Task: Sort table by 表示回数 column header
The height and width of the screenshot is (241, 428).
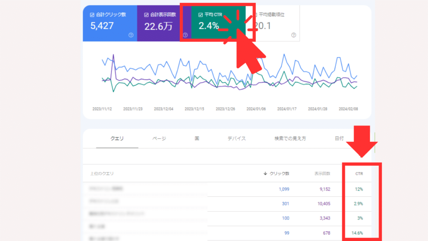Action: (x=322, y=173)
